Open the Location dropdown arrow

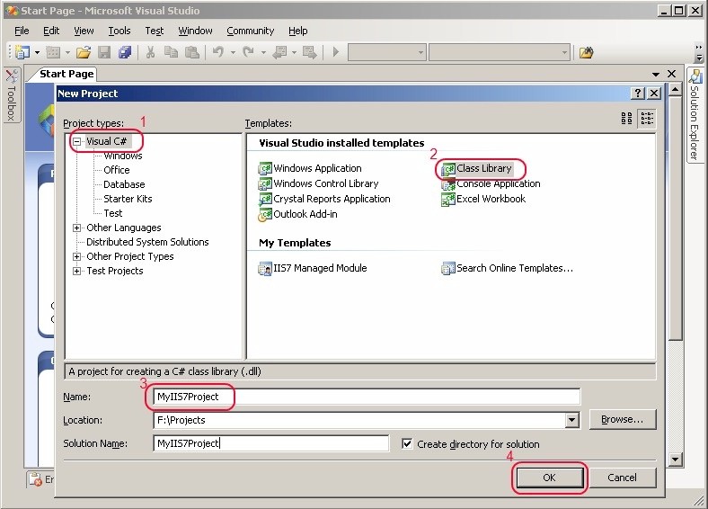(x=571, y=420)
